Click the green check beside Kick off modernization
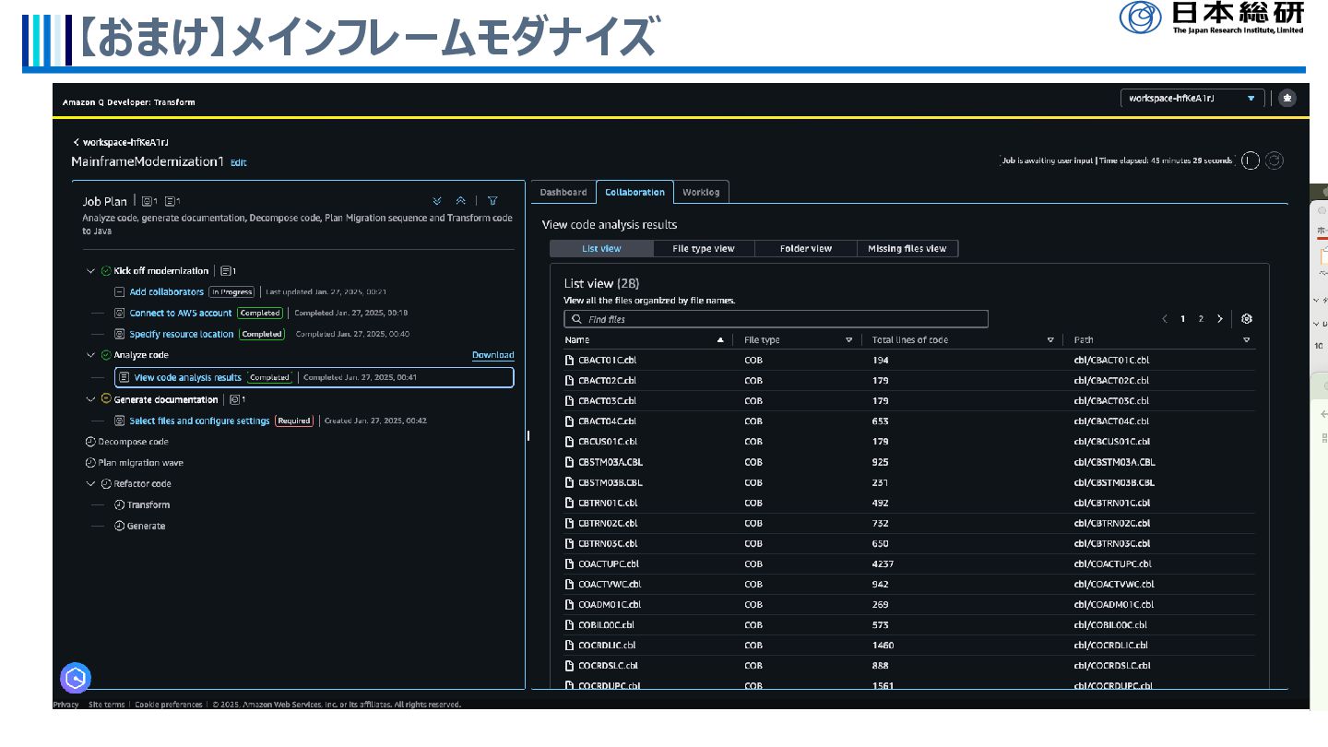Screen dimensions: 1328x747 pos(106,271)
